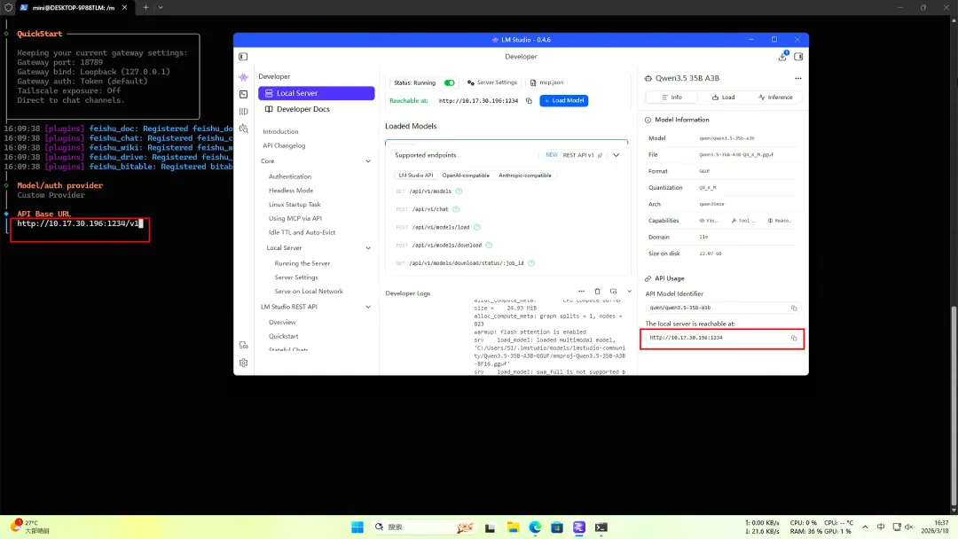Collapse the Local Server docs subsection
The height and width of the screenshot is (539, 958).
click(368, 248)
